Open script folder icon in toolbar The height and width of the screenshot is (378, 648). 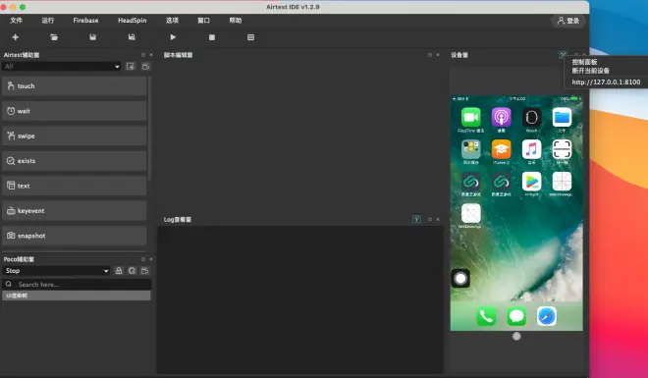tap(54, 37)
